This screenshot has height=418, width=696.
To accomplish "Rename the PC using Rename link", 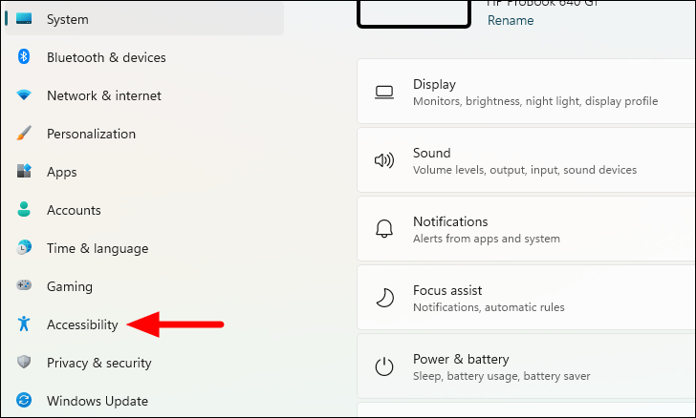I will pos(511,20).
